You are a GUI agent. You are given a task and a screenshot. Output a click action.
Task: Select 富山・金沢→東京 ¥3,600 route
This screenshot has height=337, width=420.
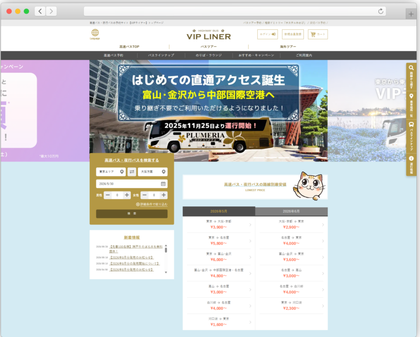click(291, 257)
